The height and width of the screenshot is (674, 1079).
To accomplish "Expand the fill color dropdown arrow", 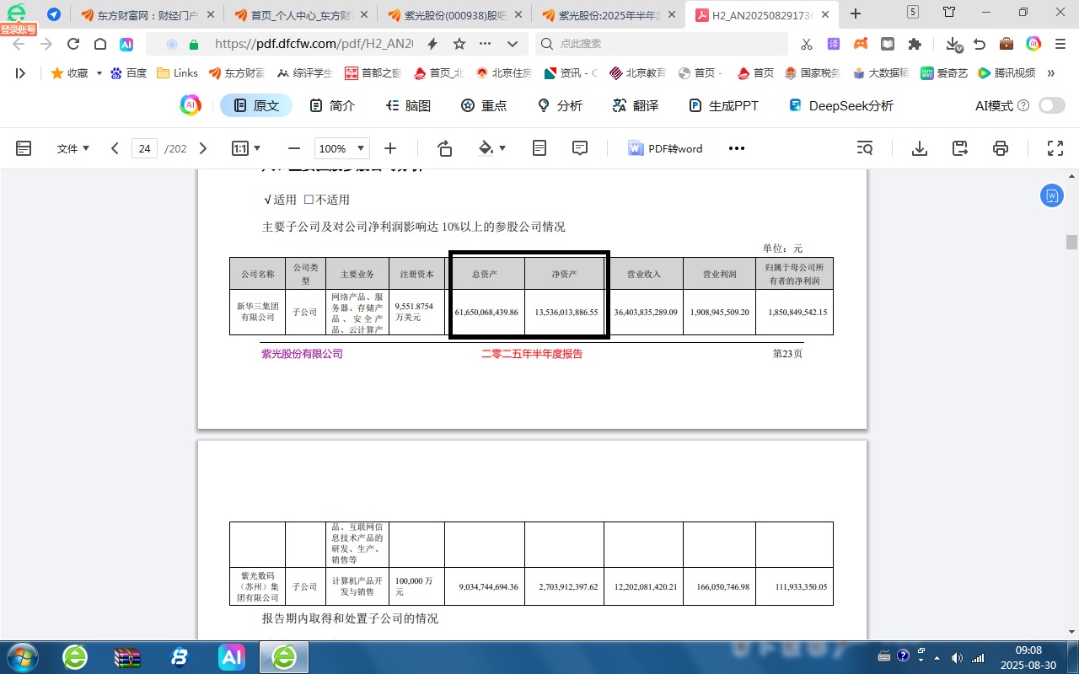I will 503,148.
